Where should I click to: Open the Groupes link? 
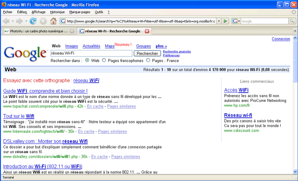tap(144, 46)
